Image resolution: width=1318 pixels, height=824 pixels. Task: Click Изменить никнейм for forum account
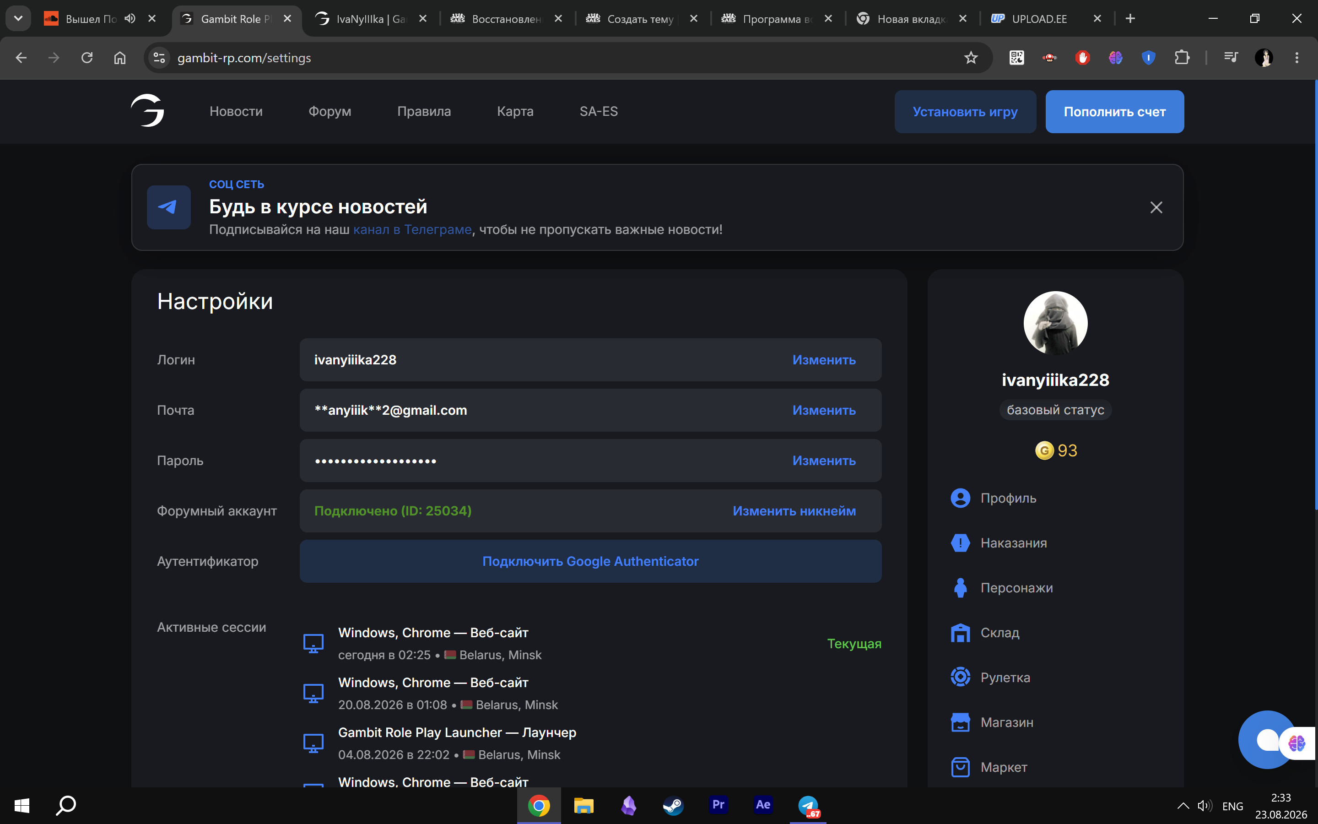[x=794, y=510]
